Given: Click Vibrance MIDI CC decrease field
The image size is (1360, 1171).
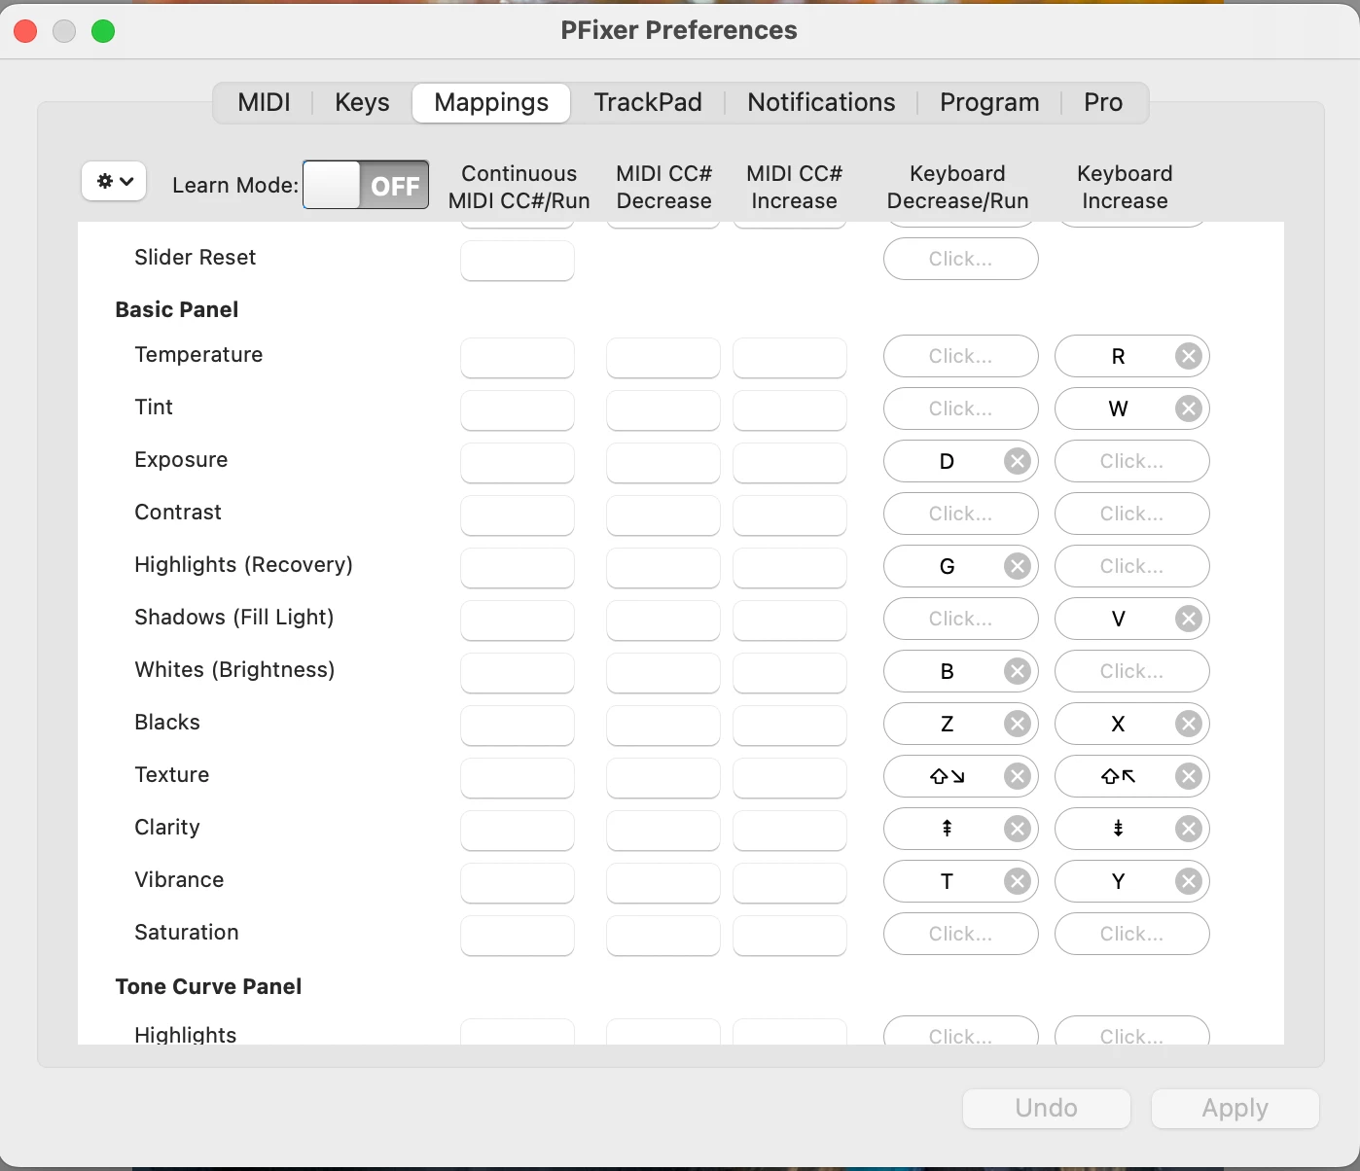Looking at the screenshot, I should coord(663,883).
